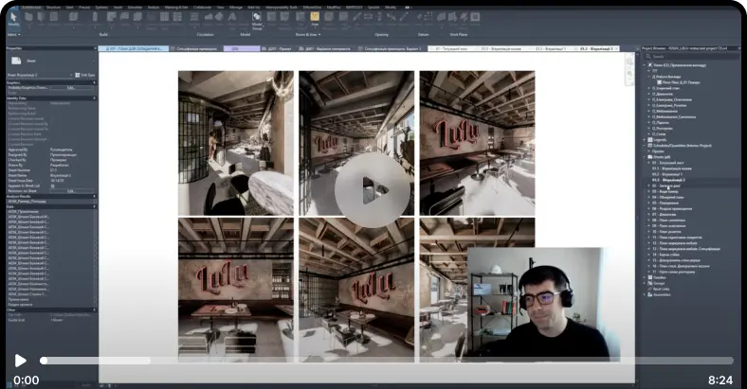Screen dimensions: 747x389
Task: Switch to the 01 - Титульний лист tab
Action: 451,48
